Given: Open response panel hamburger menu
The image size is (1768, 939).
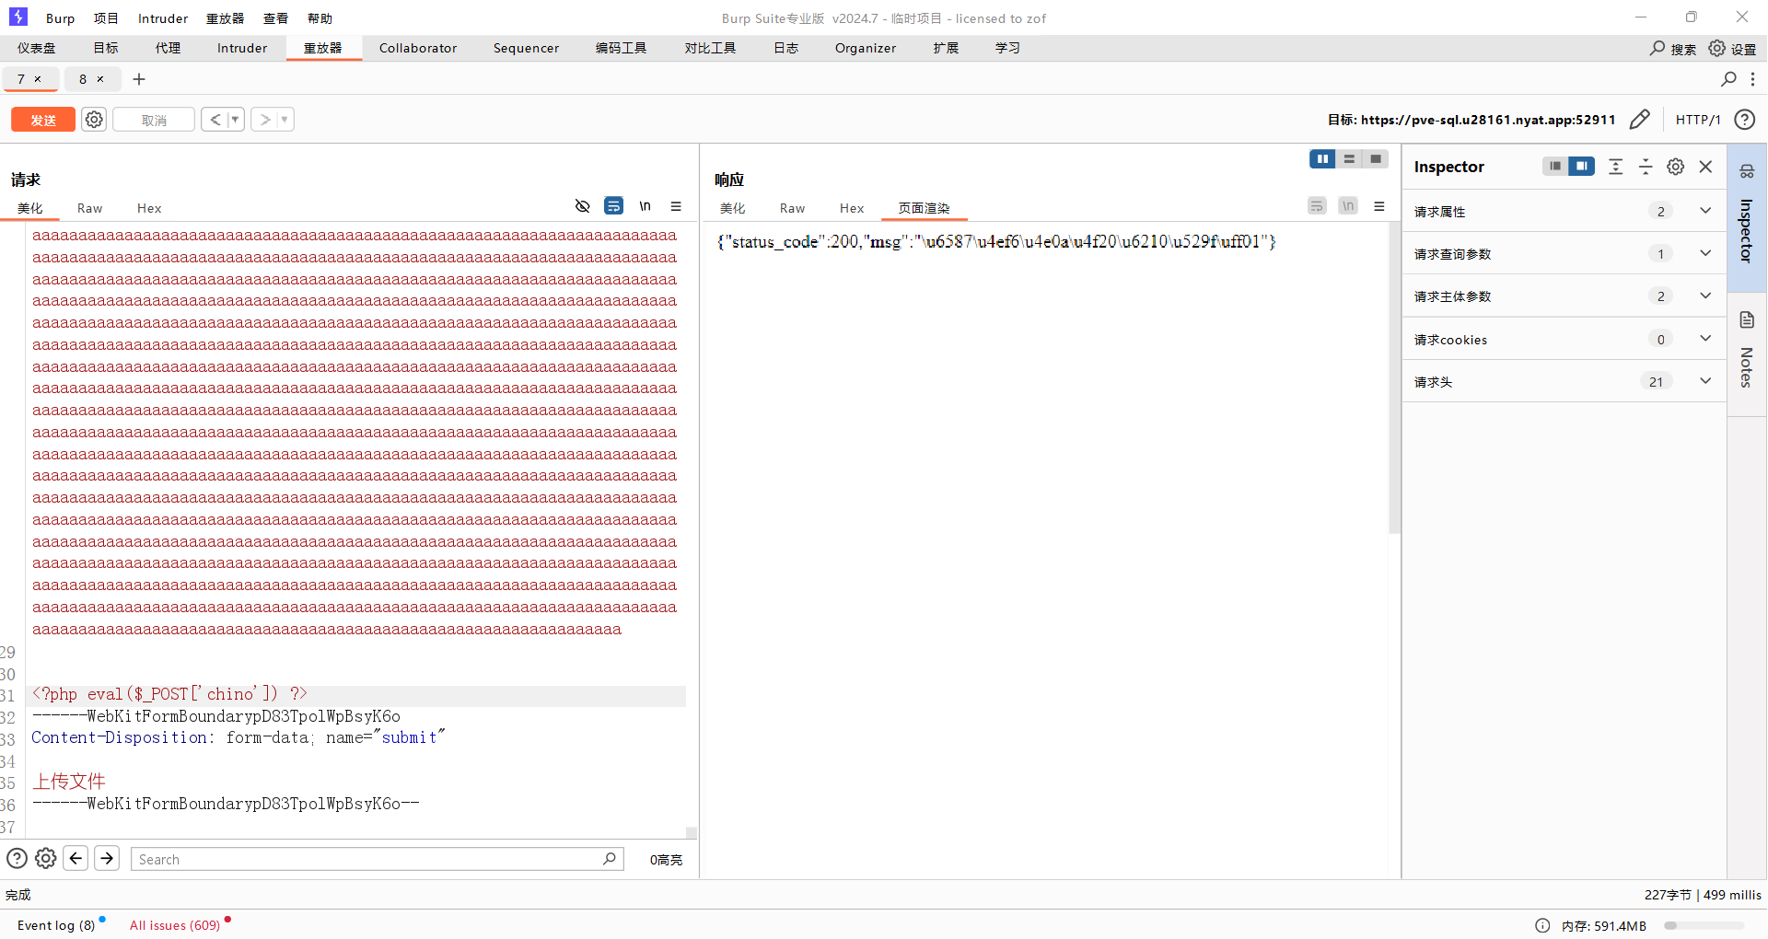Looking at the screenshot, I should [1379, 206].
